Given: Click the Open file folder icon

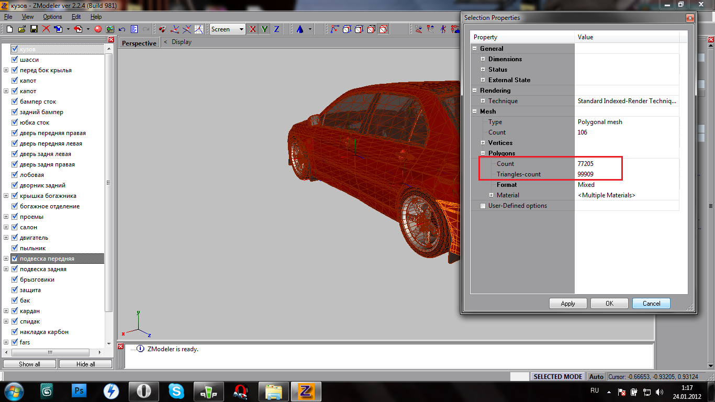Looking at the screenshot, I should click(x=22, y=29).
